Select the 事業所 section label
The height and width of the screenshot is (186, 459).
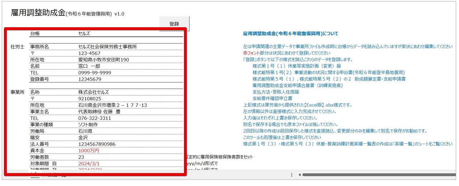18,92
